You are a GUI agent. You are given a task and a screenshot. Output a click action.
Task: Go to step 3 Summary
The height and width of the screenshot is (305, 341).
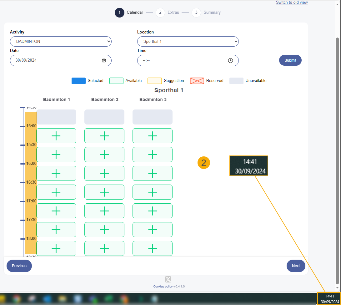point(196,13)
